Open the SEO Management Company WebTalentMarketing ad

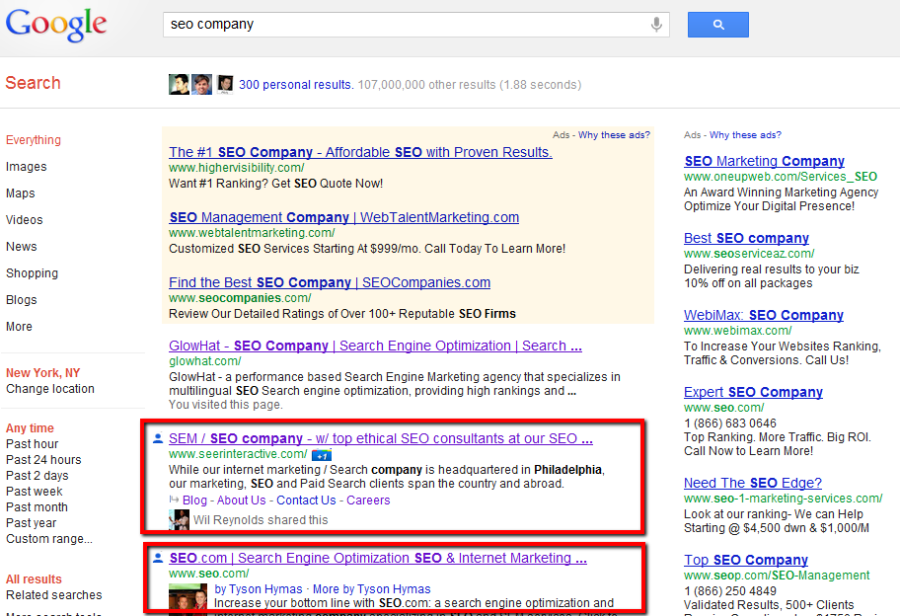(343, 217)
